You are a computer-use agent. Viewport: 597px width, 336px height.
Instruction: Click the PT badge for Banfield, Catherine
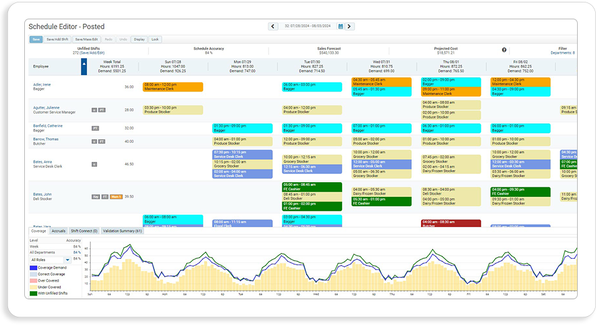[95, 128]
